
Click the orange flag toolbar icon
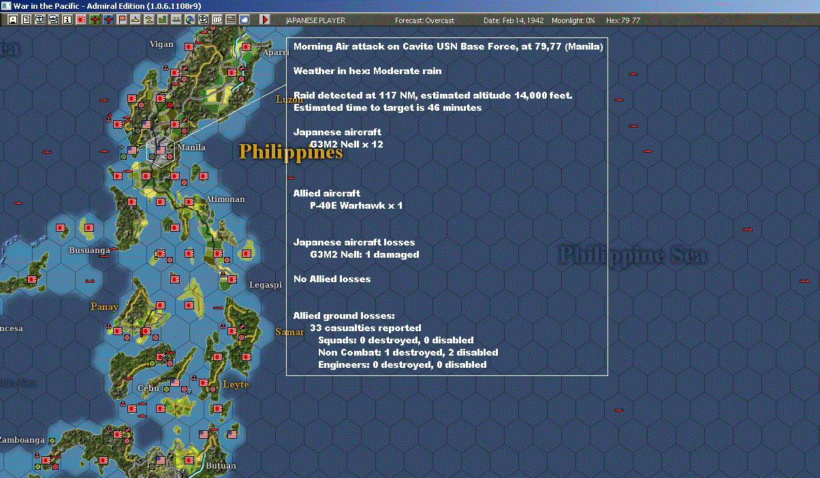pyautogui.click(x=121, y=20)
